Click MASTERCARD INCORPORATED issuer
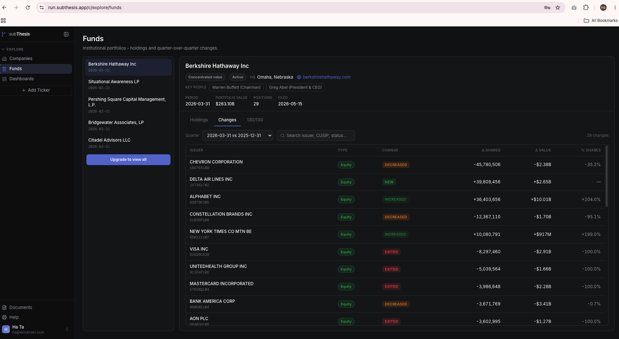The image size is (619, 339). [221, 284]
